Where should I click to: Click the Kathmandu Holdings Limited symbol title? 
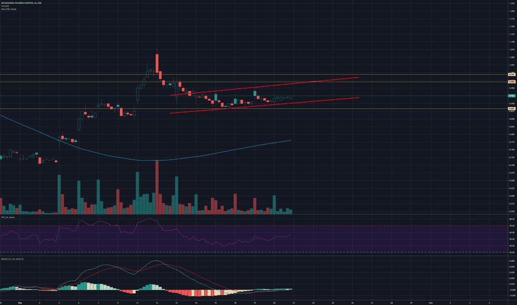pos(22,3)
